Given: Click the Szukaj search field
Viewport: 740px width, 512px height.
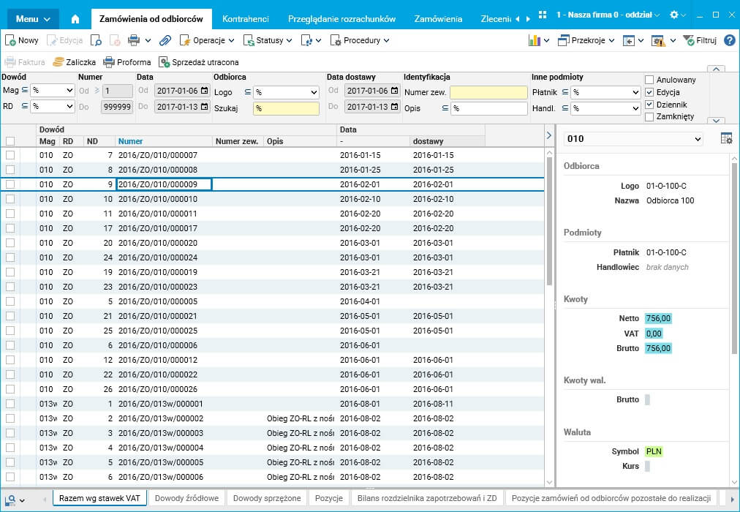Looking at the screenshot, I should (286, 108).
